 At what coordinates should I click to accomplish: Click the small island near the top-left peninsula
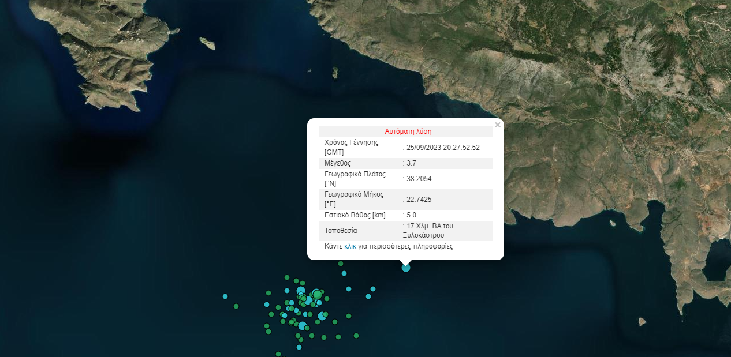pyautogui.click(x=207, y=43)
